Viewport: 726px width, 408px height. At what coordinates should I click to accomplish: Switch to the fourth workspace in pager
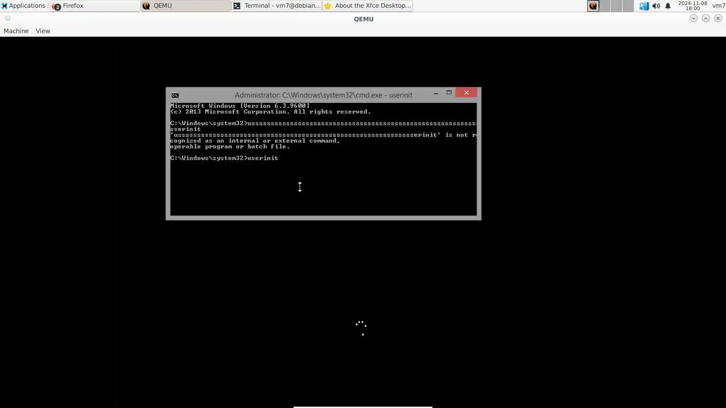click(628, 6)
